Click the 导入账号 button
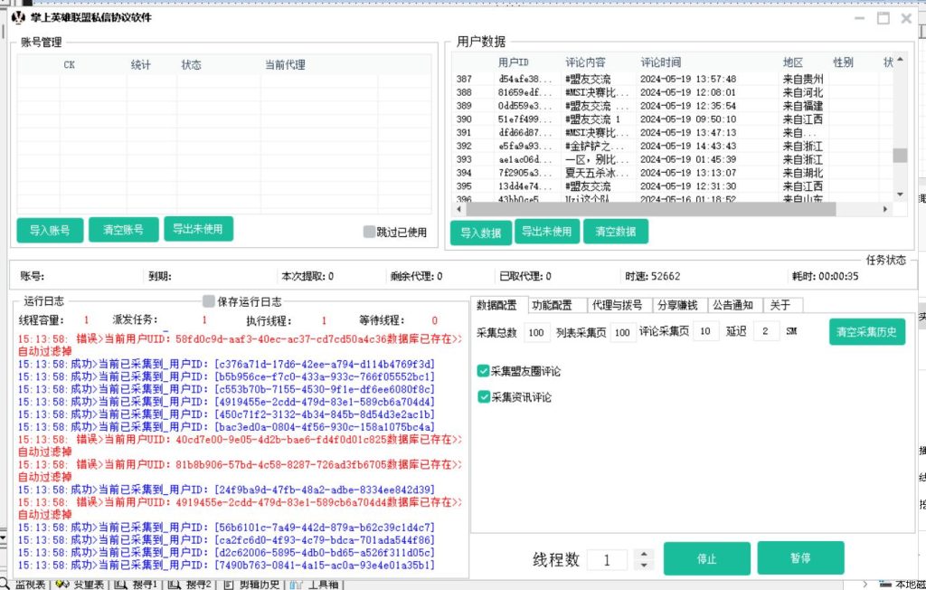Screen dimensions: 926x590 [50, 230]
